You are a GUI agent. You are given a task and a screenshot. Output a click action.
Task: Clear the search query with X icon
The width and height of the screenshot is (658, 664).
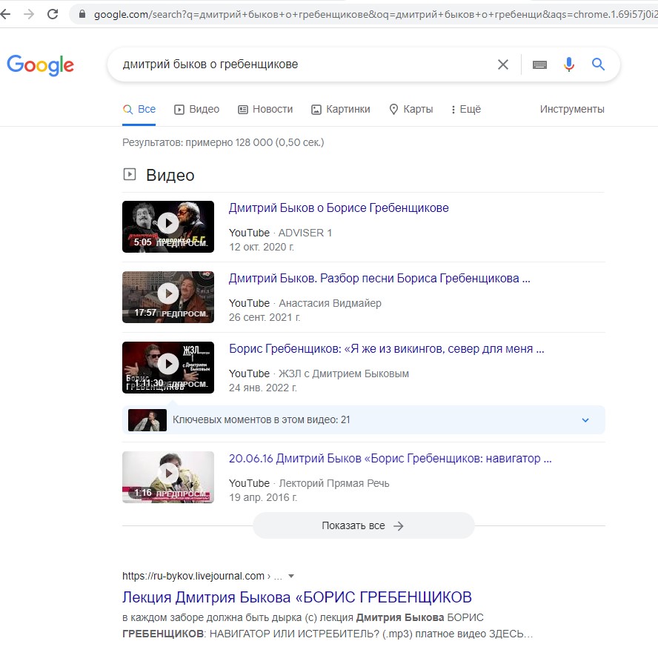502,64
